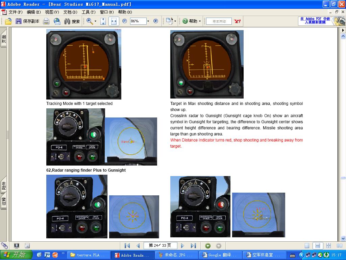Click the 保存副本 save copy button
The height and width of the screenshot is (260, 346).
(27, 21)
